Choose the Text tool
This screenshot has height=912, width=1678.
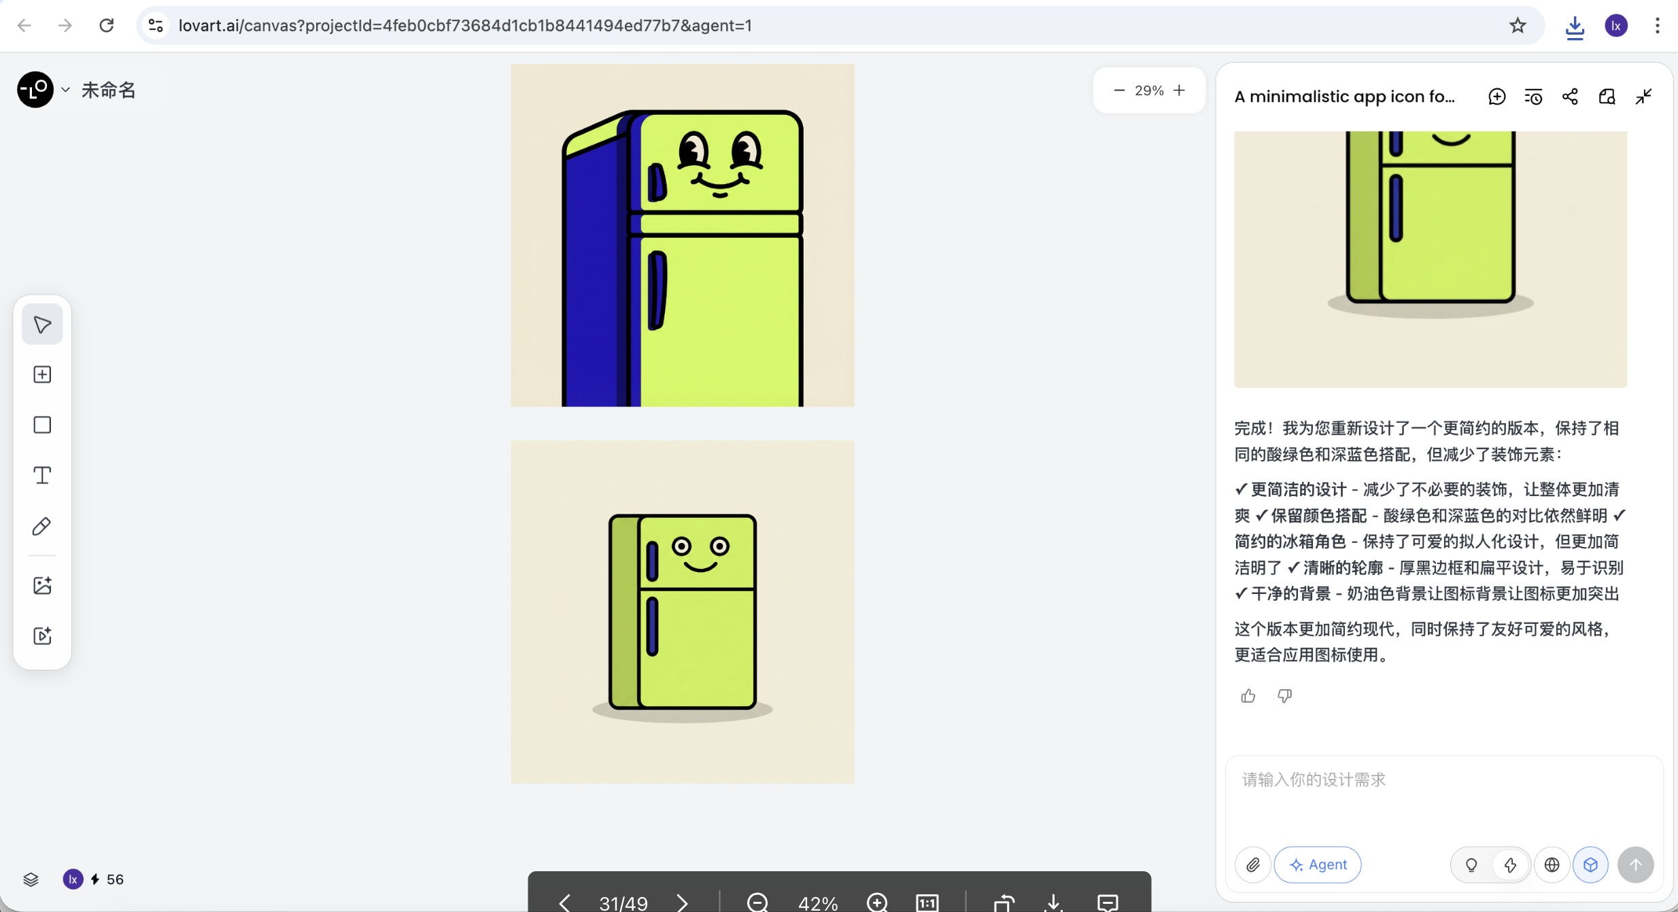(42, 475)
